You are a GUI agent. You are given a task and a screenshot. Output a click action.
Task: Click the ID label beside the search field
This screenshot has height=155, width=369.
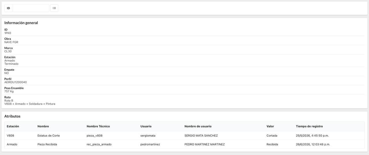pyautogui.click(x=8, y=8)
